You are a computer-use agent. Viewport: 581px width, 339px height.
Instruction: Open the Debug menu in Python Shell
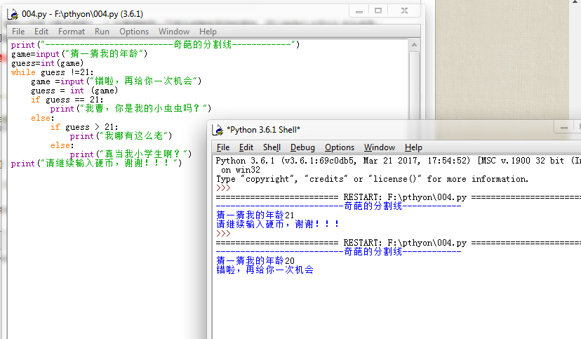point(302,147)
